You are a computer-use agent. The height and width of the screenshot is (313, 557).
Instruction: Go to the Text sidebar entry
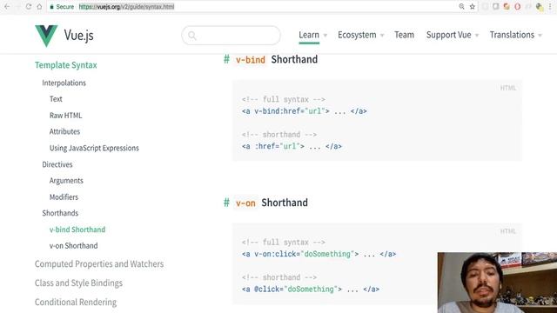click(x=56, y=99)
